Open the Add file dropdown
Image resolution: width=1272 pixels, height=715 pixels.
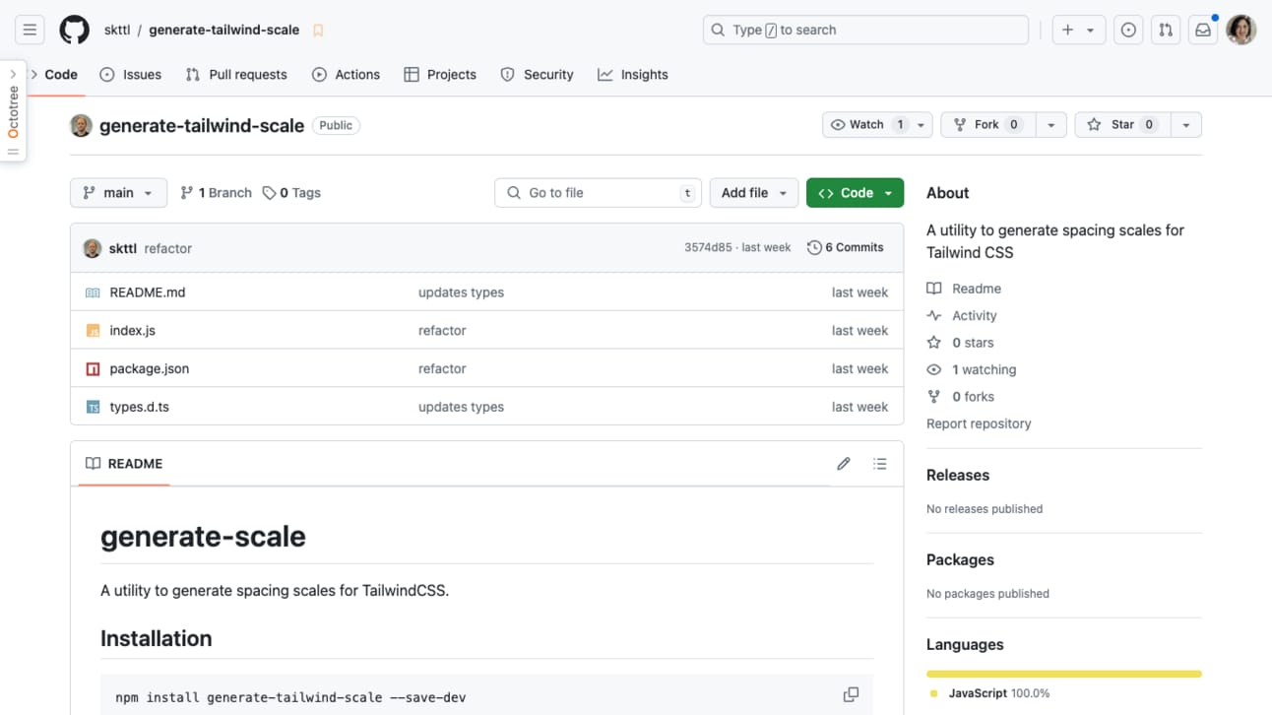tap(754, 193)
